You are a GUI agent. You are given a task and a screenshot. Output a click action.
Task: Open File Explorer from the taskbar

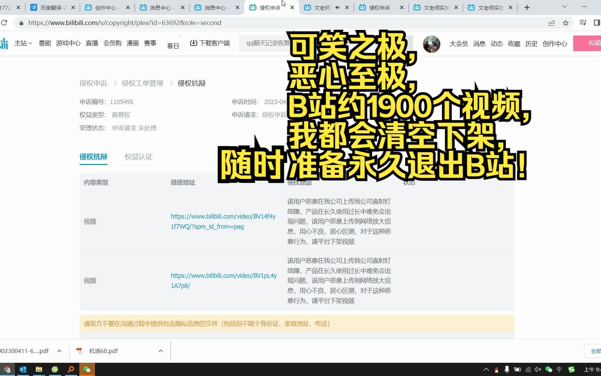pyautogui.click(x=39, y=369)
